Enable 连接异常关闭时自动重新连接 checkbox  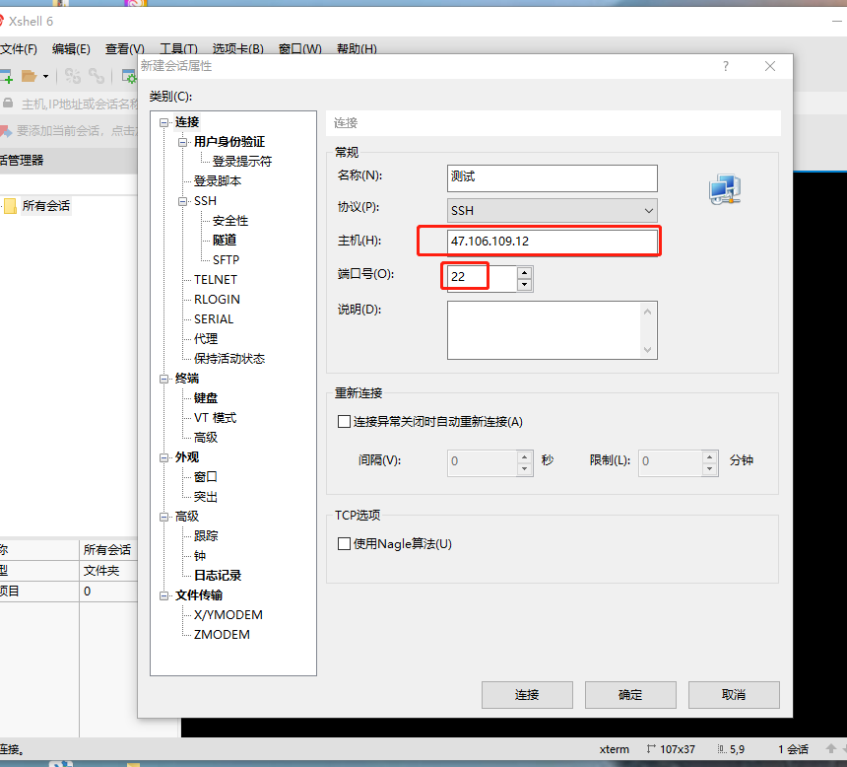[x=344, y=421]
